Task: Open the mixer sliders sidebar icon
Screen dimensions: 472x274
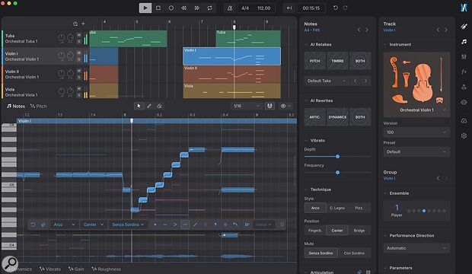Action: [464, 56]
